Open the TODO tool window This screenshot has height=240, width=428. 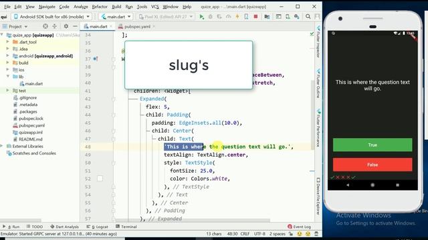click(x=35, y=227)
